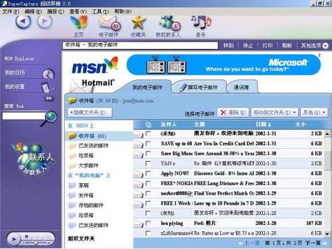Screen dimensions: 332x249
Task: Click the email list scroll down arrow
Action: (327, 234)
